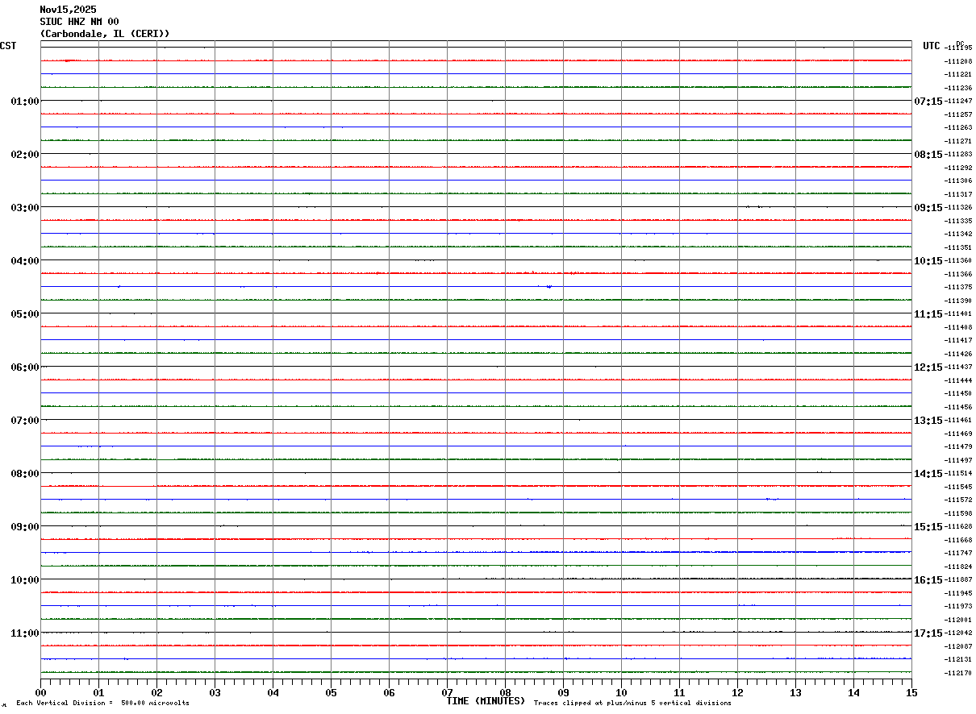Image resolution: width=976 pixels, height=714 pixels.
Task: Click the DC offset value -111375
Action: [957, 288]
